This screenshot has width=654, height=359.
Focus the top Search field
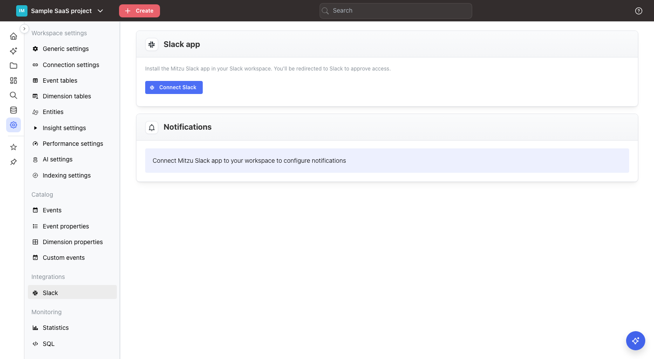coord(395,11)
